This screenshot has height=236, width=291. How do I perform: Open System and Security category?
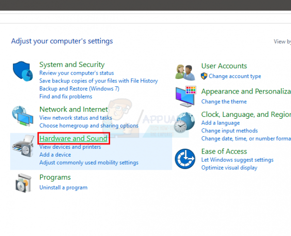pyautogui.click(x=72, y=64)
